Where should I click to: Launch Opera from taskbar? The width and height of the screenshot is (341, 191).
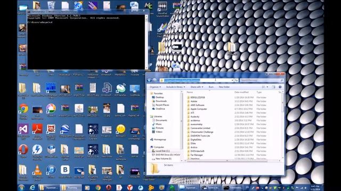click(x=109, y=187)
